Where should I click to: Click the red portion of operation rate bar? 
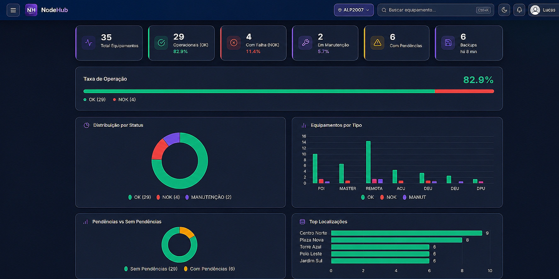click(x=464, y=91)
